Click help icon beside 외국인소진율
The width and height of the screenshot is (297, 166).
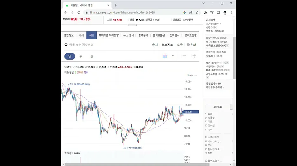click(228, 46)
